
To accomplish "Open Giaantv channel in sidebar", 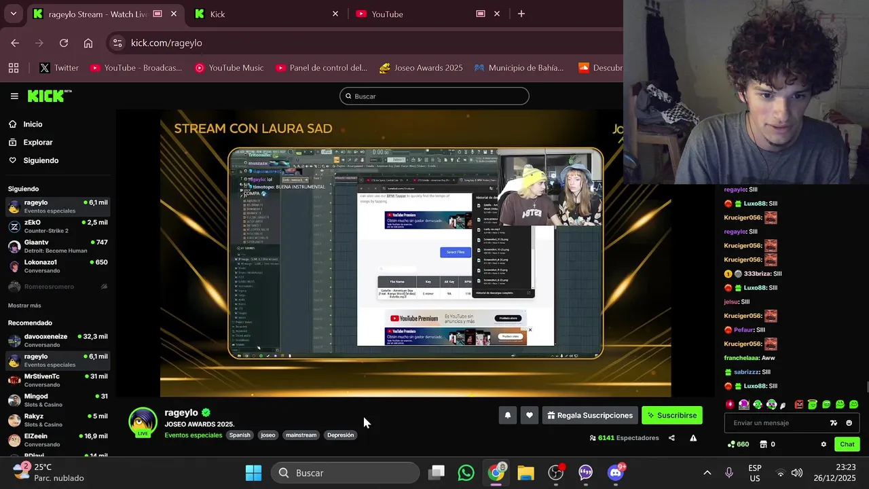I will click(x=58, y=246).
